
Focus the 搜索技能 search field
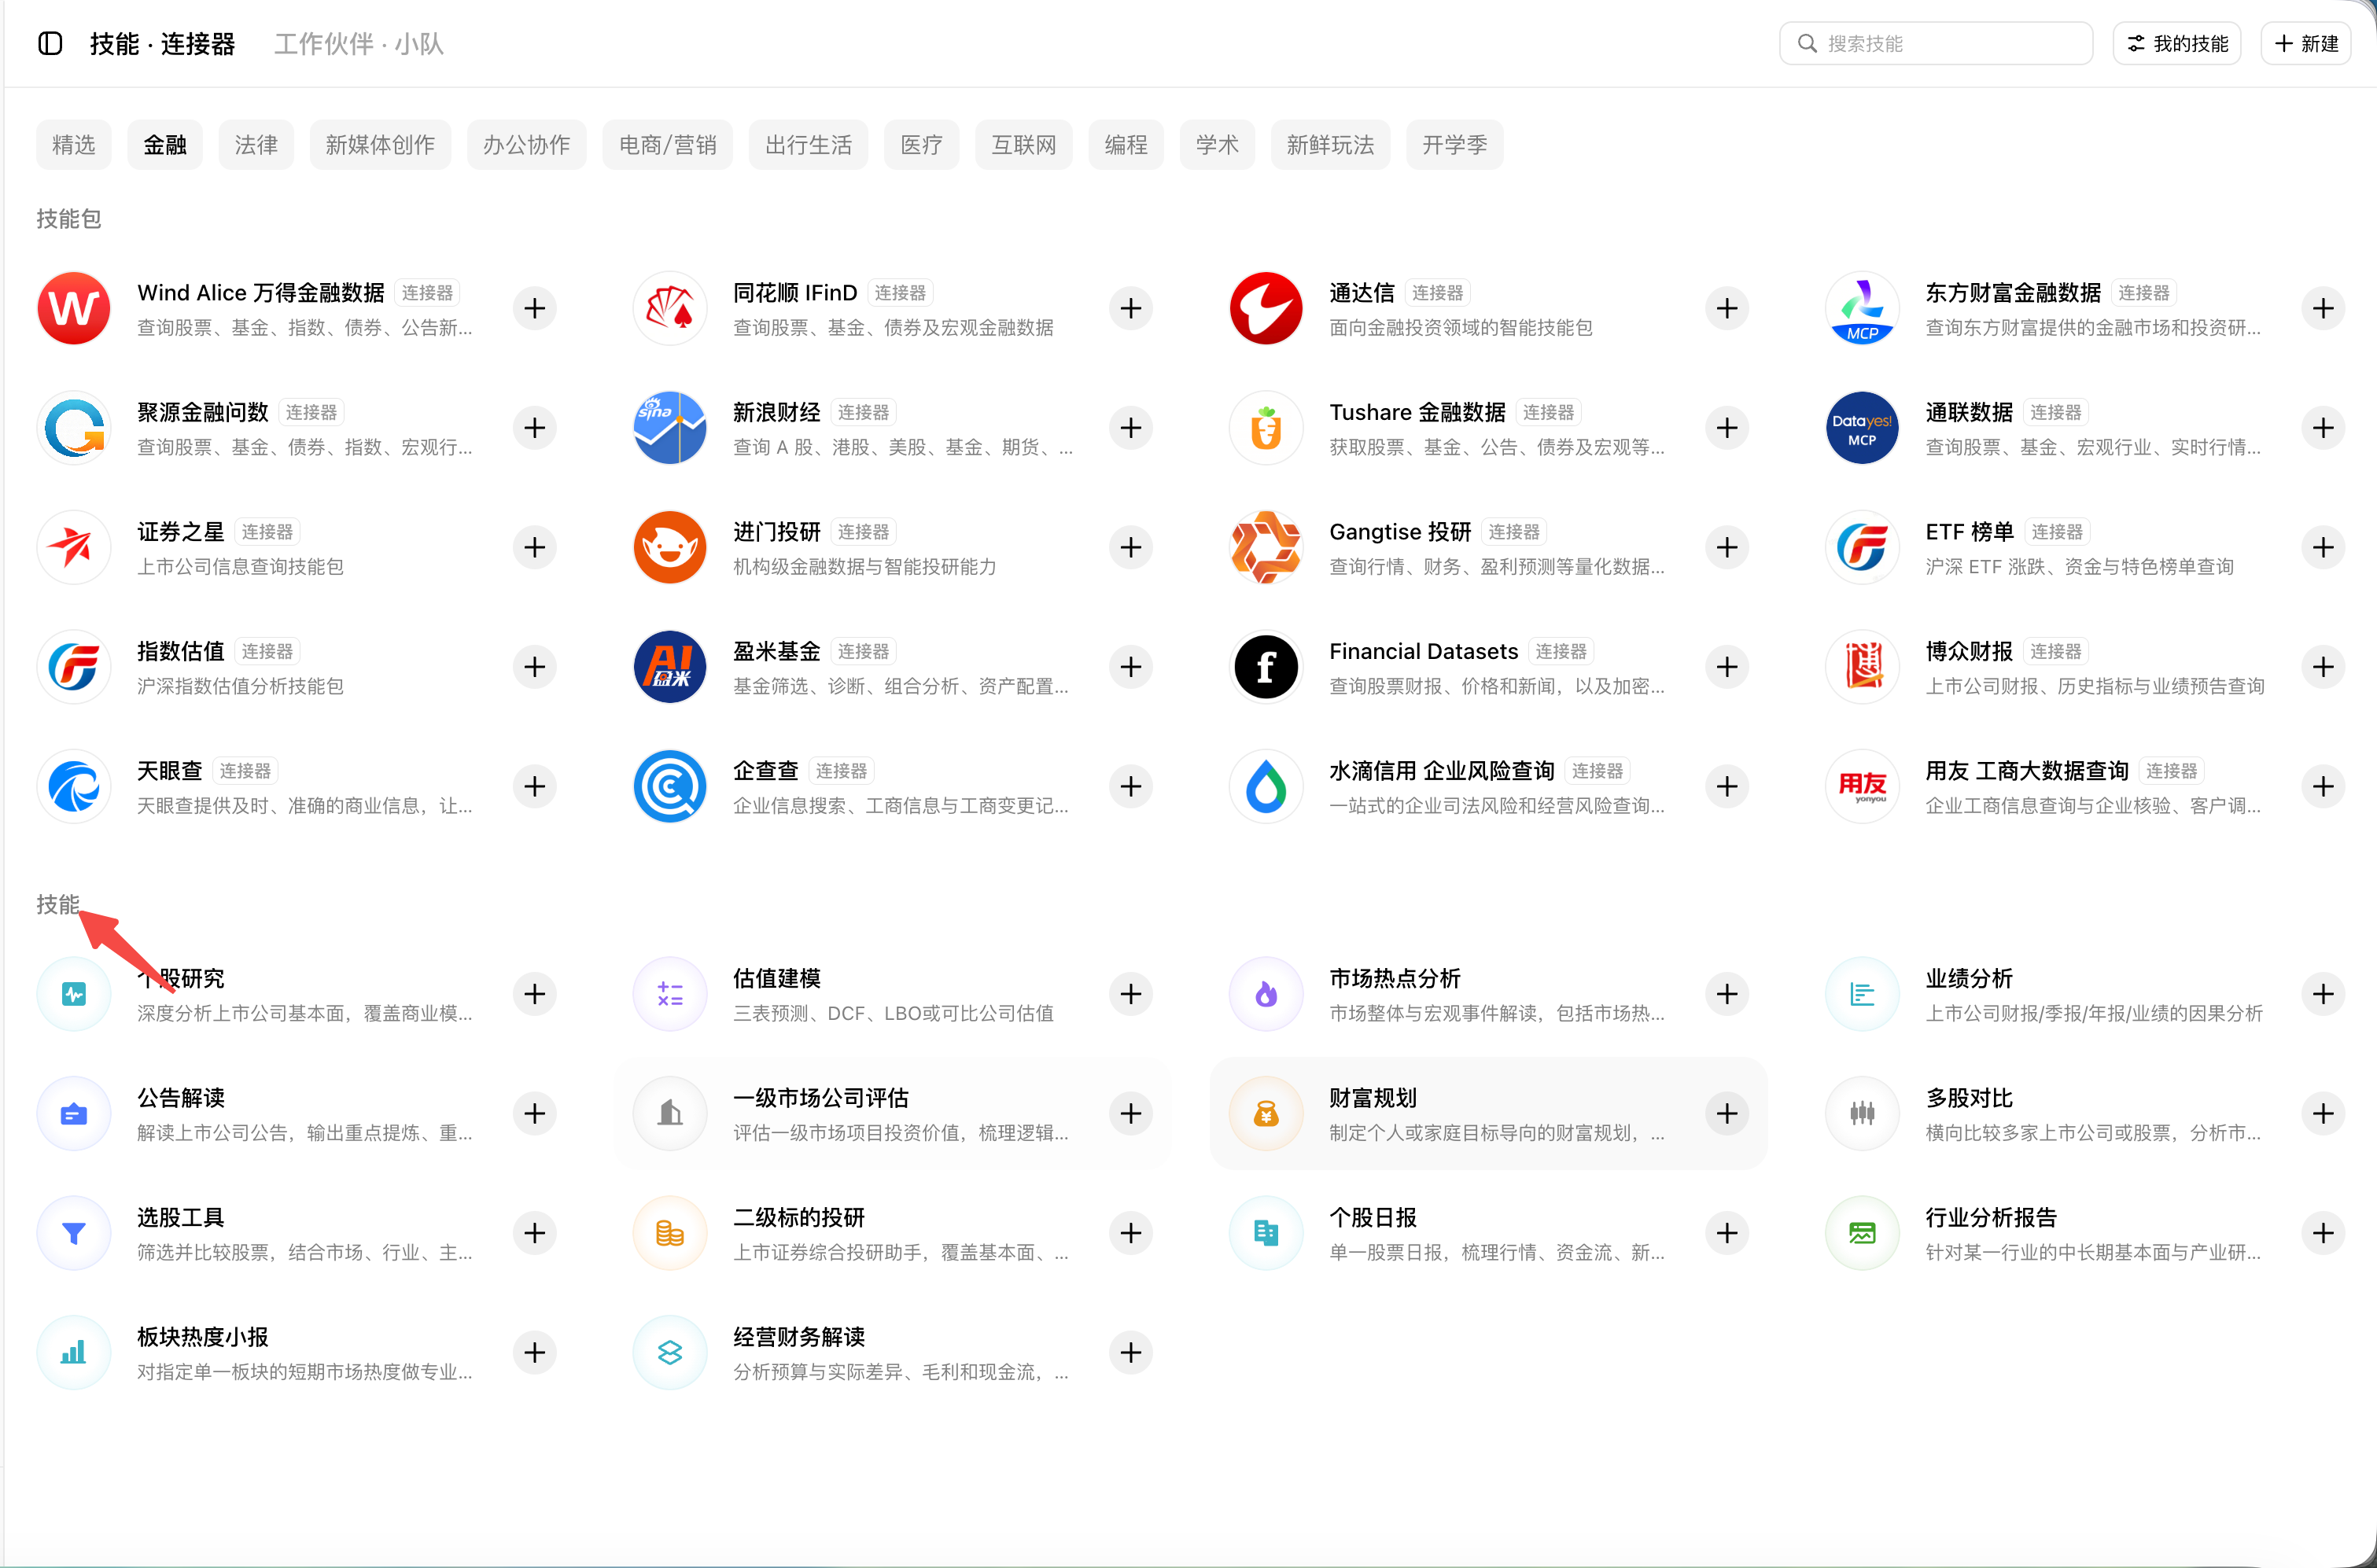(1936, 43)
